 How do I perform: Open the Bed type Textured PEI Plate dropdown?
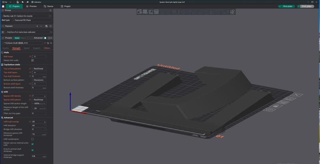[32, 20]
